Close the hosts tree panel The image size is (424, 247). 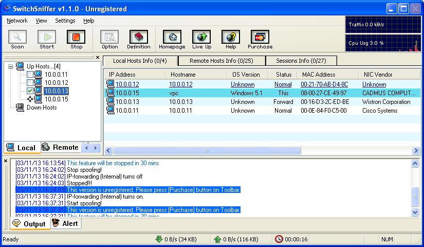coord(98,58)
